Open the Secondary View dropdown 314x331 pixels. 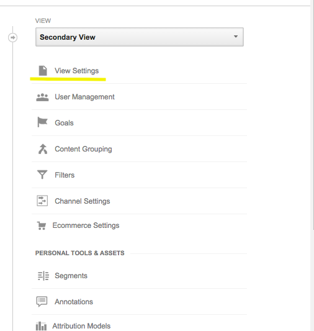click(x=140, y=37)
